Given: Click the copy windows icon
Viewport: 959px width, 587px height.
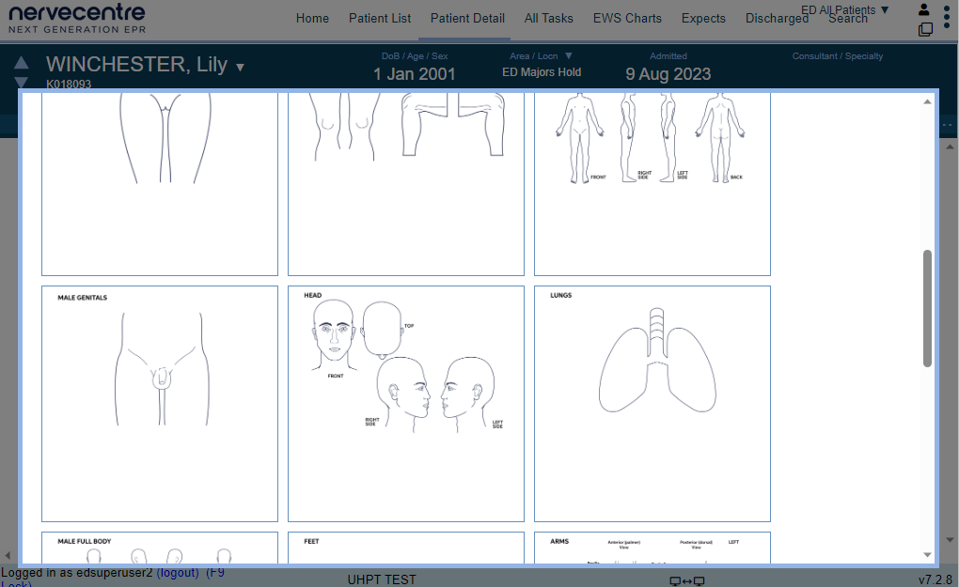Looking at the screenshot, I should pyautogui.click(x=925, y=29).
